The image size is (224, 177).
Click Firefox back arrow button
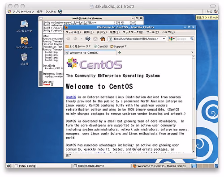[x=68, y=39]
